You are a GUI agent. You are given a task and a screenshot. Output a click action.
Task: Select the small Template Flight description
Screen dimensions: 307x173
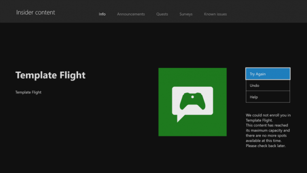point(28,92)
